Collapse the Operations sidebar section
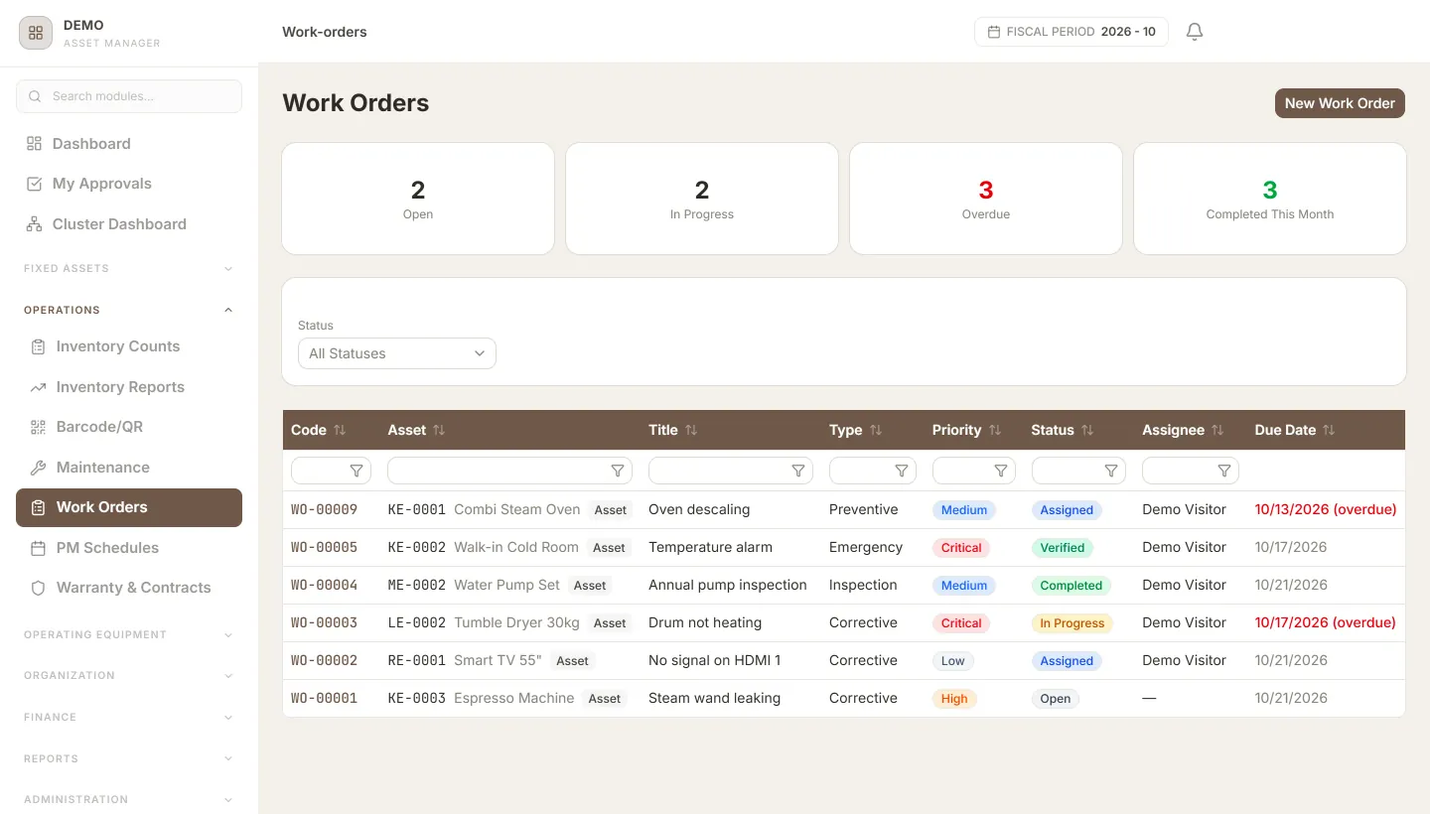The height and width of the screenshot is (814, 1430). coord(129,310)
